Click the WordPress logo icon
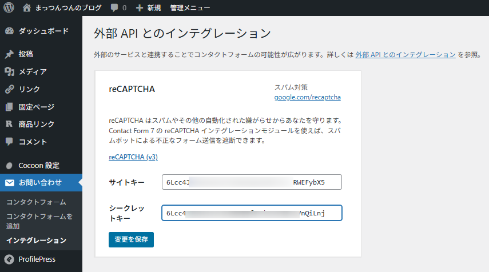This screenshot has width=489, height=272. [x=9, y=8]
